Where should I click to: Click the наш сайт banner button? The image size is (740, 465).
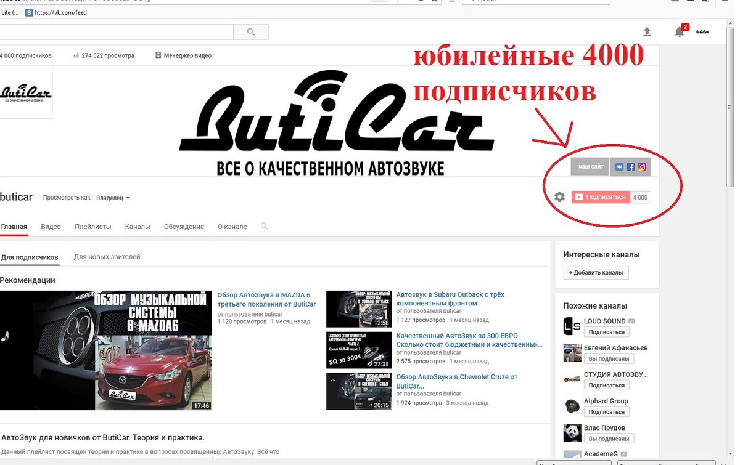[591, 167]
